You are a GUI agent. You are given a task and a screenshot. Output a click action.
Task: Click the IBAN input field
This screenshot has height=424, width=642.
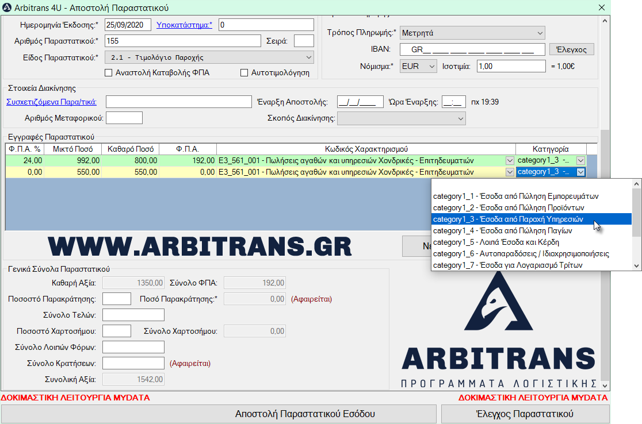(x=472, y=49)
